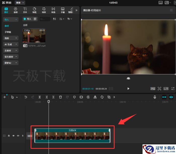The image size is (176, 154).
Task: Open the filter dropdown
Action: point(70,19)
